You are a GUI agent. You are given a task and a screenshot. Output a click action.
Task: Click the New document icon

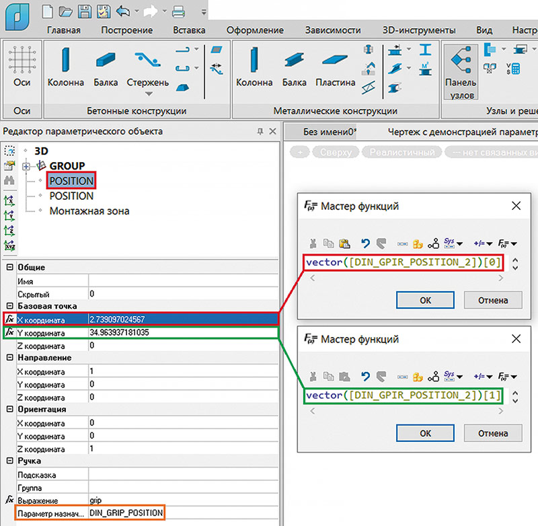point(47,11)
